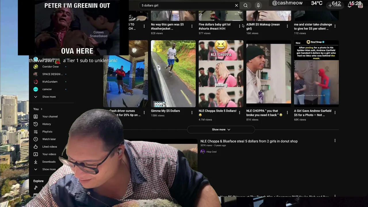Screen dimensions: 368x207
Task: Open options for 'ASMR $5 Makeup (mean girl)'
Action: click(x=287, y=26)
